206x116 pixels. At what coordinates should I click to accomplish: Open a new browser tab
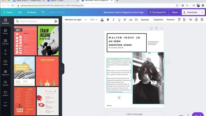(117, 1)
